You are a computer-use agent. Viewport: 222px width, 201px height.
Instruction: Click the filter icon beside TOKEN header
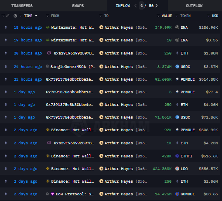point(177,16)
